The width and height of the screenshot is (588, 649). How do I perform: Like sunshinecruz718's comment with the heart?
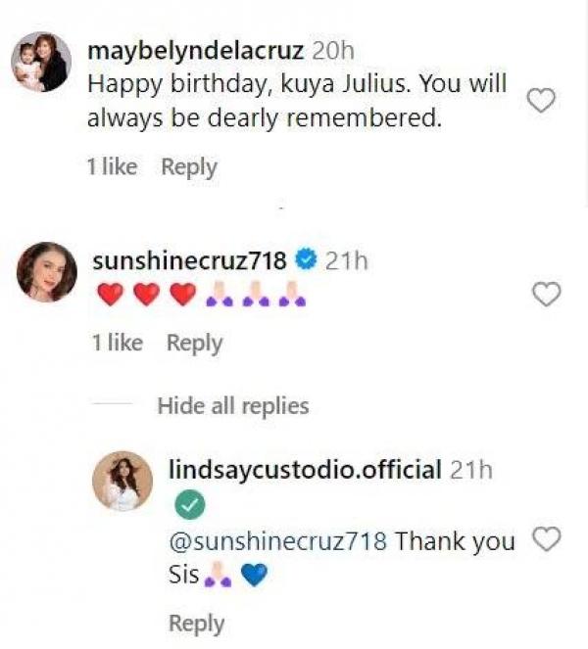547,293
